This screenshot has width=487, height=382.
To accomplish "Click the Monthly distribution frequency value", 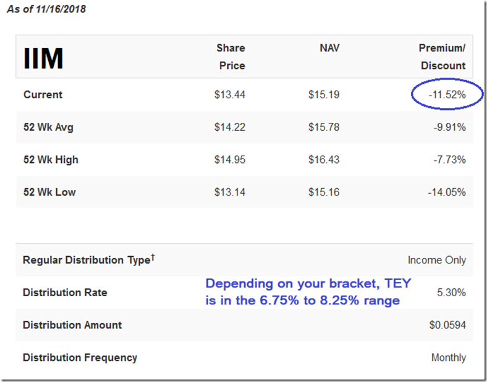I will [x=448, y=357].
